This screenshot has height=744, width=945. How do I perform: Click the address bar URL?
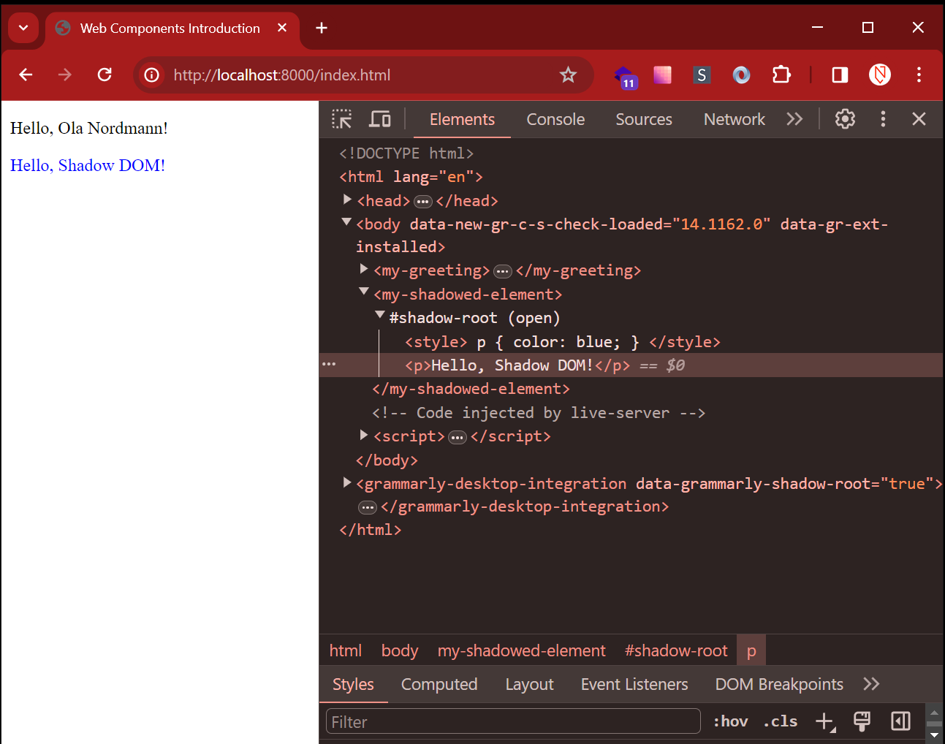[282, 75]
